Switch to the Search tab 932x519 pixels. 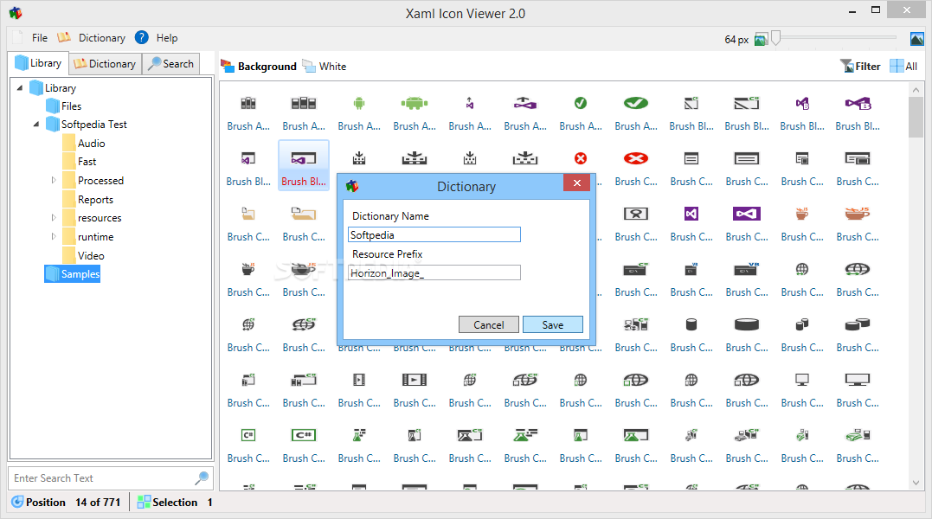tap(170, 63)
